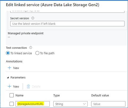Click the StorageAccountURL name field
This screenshot has height=108, width=128.
pos(32,104)
